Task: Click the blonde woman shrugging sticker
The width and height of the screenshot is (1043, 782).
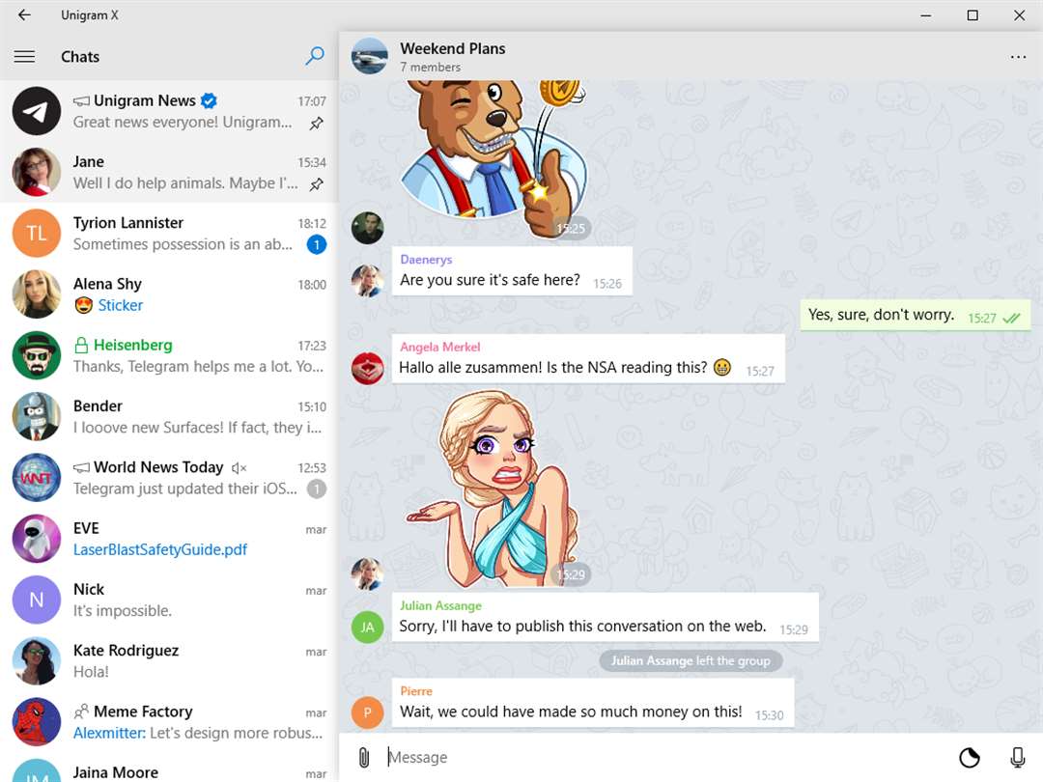Action: (492, 489)
